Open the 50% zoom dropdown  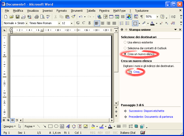point(157,17)
